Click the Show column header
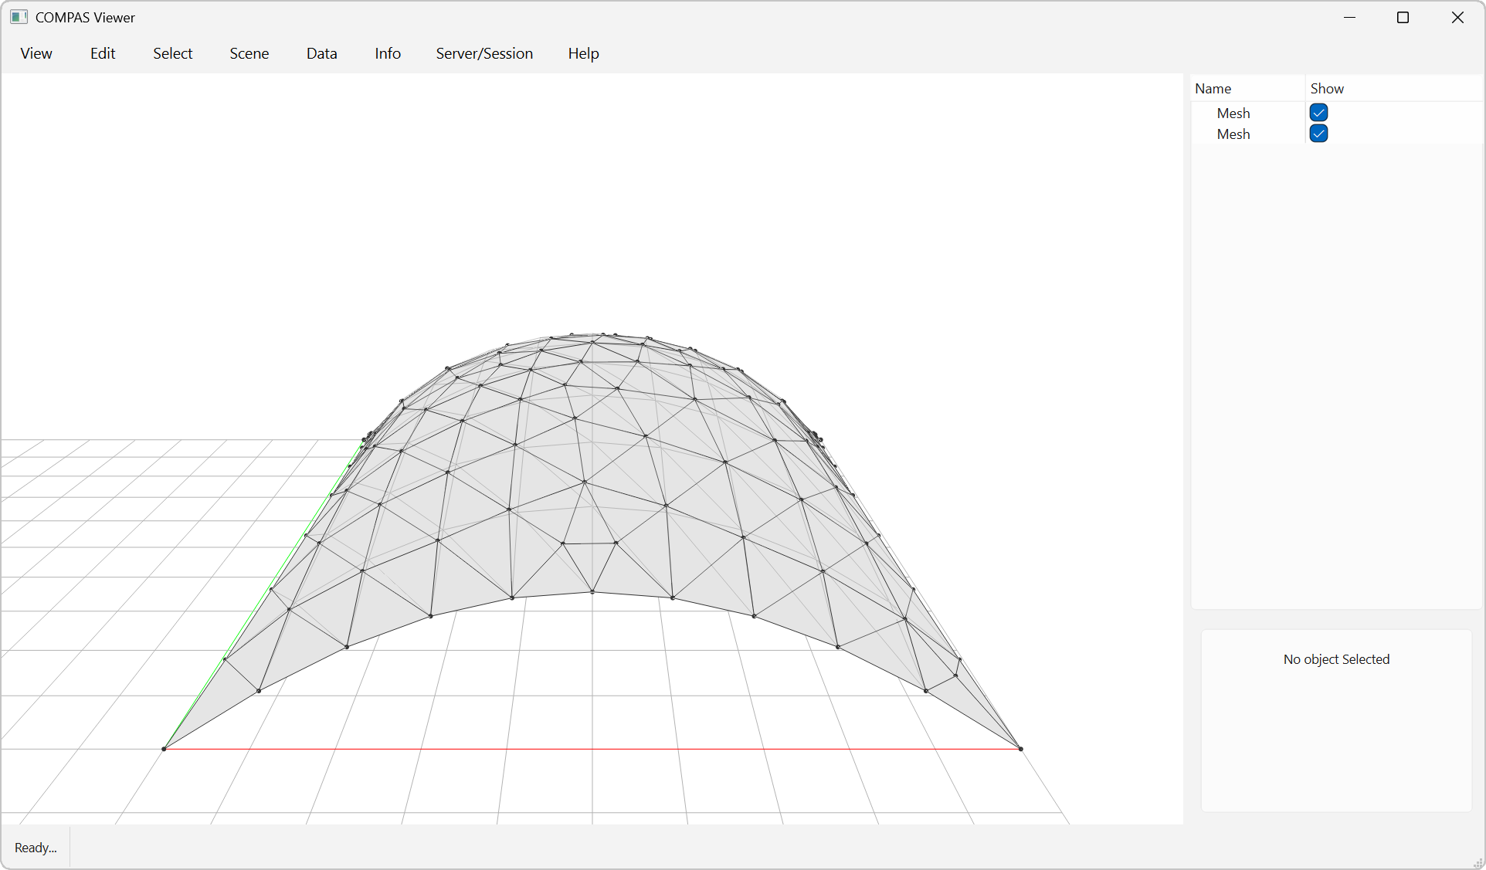The height and width of the screenshot is (870, 1486). (1327, 89)
